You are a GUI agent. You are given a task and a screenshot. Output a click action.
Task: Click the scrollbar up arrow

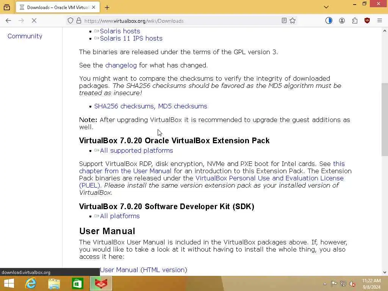385,31
